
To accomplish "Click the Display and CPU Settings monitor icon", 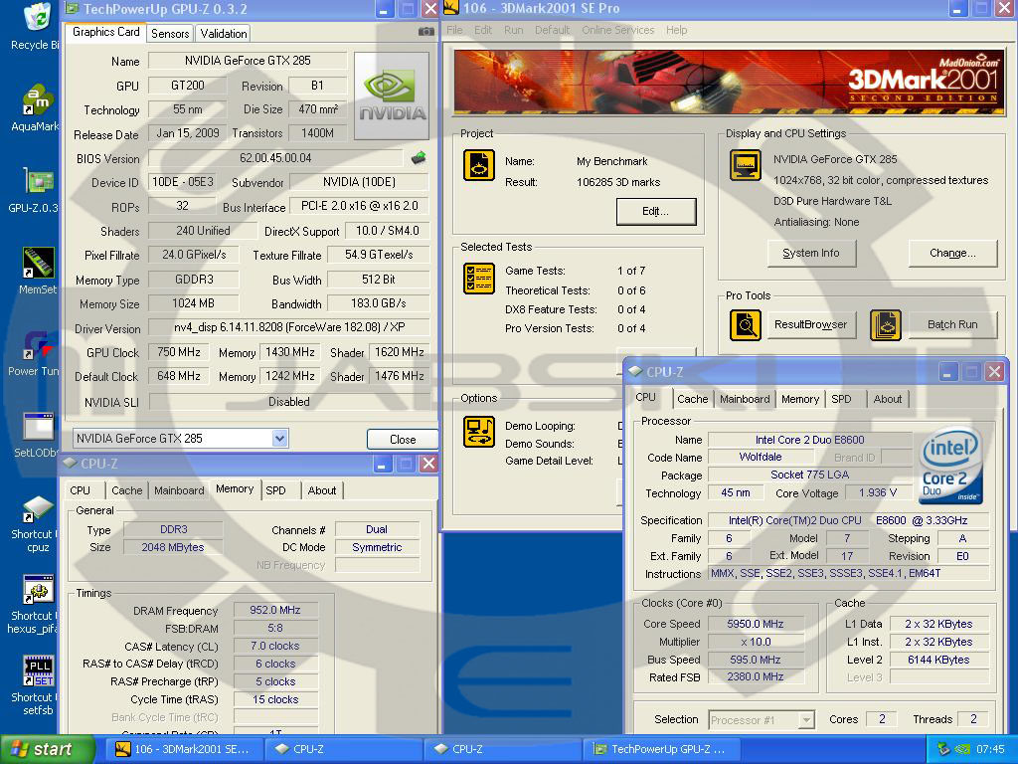I will (x=746, y=165).
